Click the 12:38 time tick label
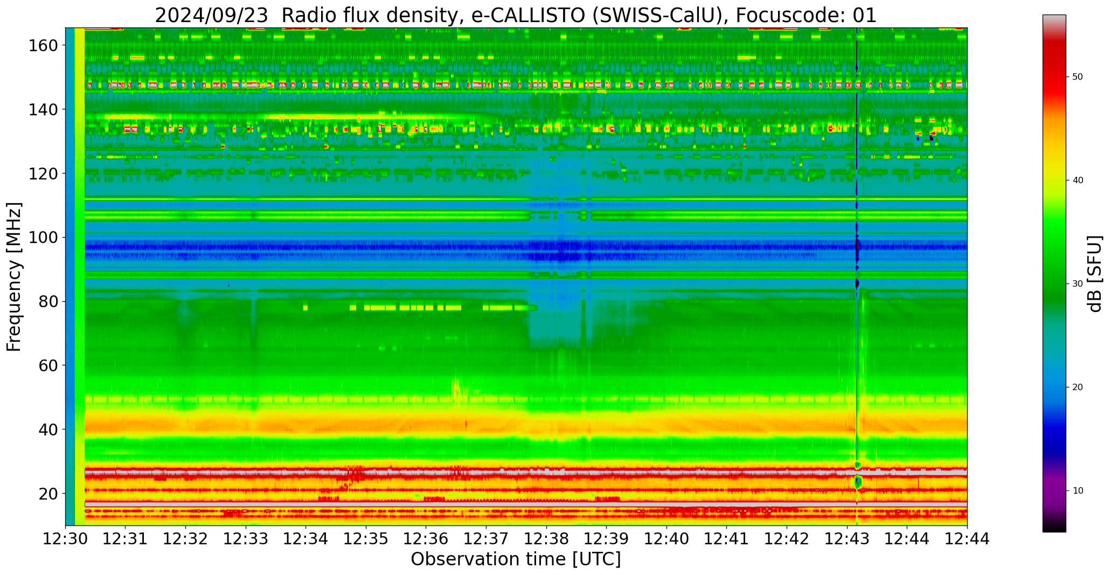The image size is (1111, 575). coord(546,539)
